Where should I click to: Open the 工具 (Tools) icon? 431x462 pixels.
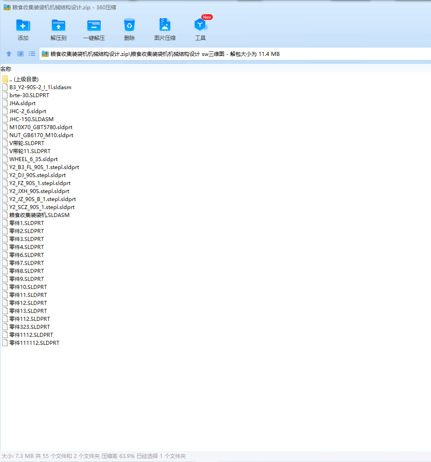click(x=200, y=25)
